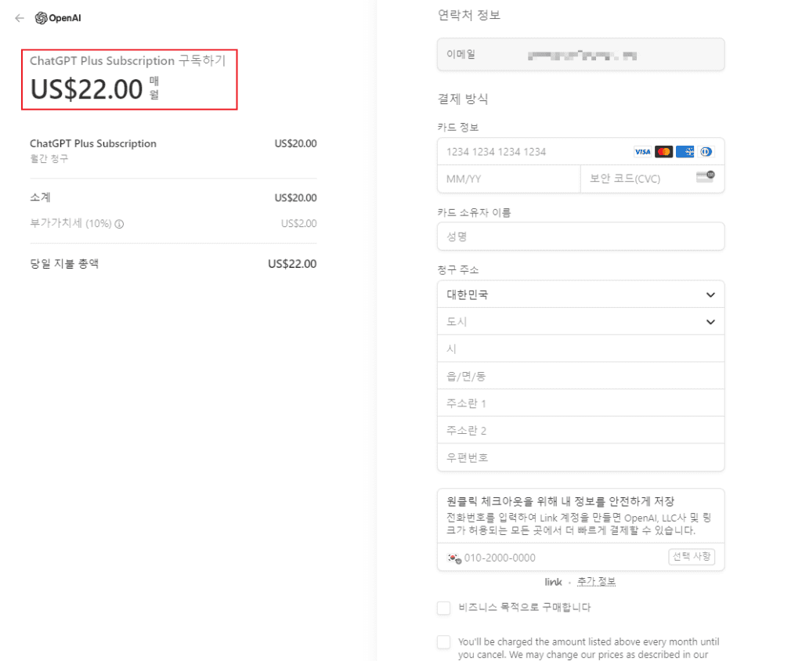
Task: Click the Korean flag phone country icon
Action: (453, 558)
